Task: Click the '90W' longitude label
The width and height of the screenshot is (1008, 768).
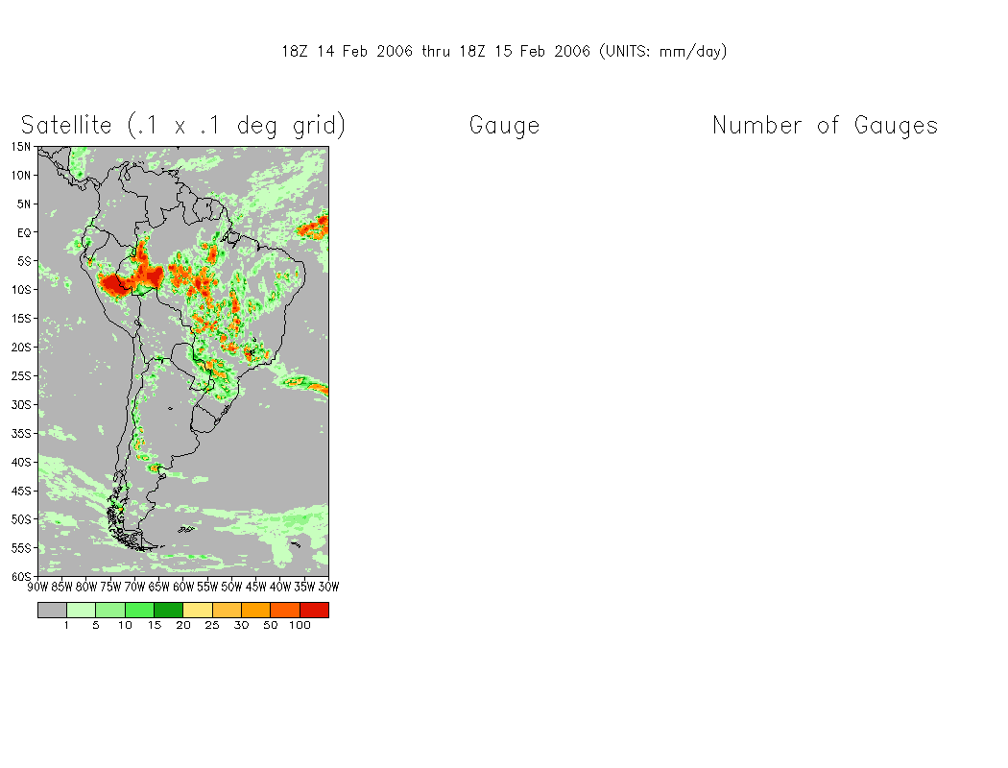Action: tap(38, 587)
